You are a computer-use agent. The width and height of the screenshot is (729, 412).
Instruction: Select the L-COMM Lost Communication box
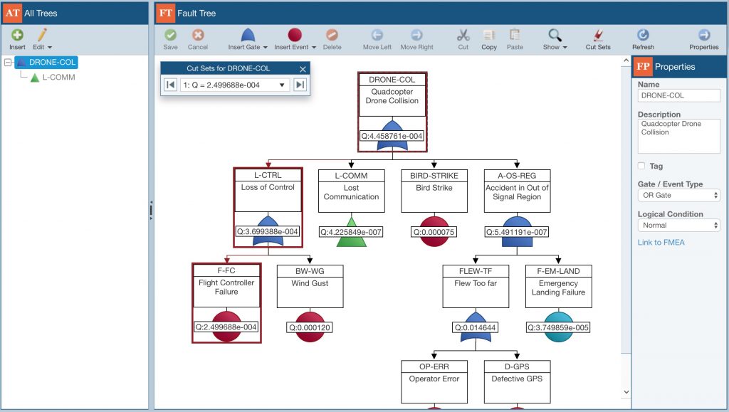tap(352, 191)
